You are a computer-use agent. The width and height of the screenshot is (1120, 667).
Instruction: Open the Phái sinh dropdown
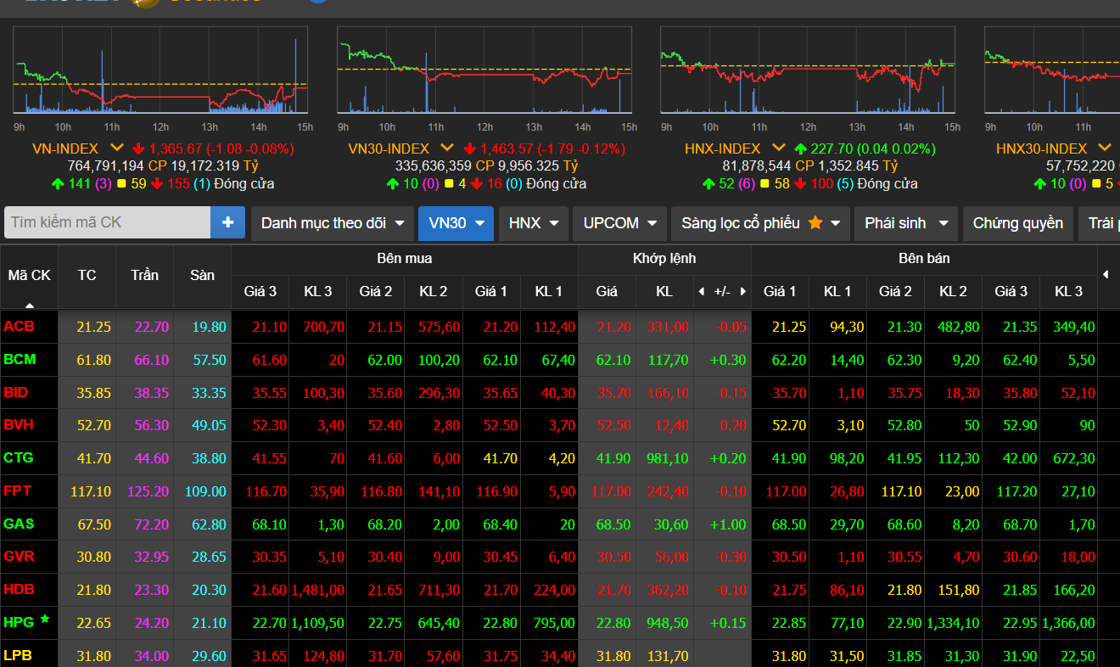click(906, 223)
